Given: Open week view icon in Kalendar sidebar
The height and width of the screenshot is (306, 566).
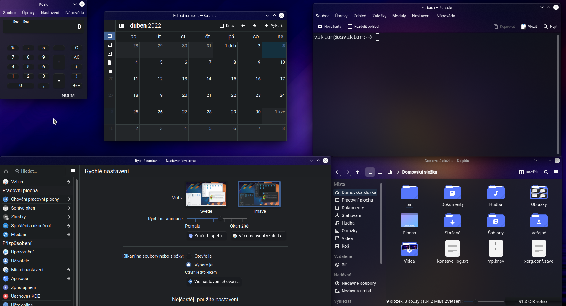Looking at the screenshot, I should (x=110, y=45).
